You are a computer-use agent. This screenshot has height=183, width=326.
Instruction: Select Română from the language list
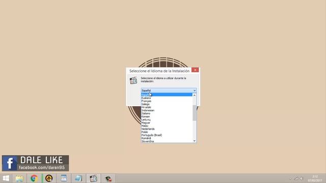[x=167, y=138]
